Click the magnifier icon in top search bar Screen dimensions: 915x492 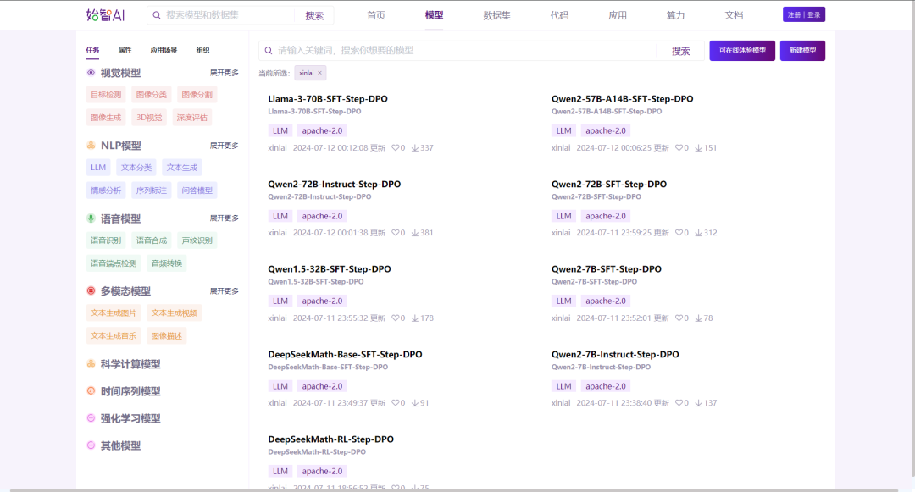pos(157,15)
